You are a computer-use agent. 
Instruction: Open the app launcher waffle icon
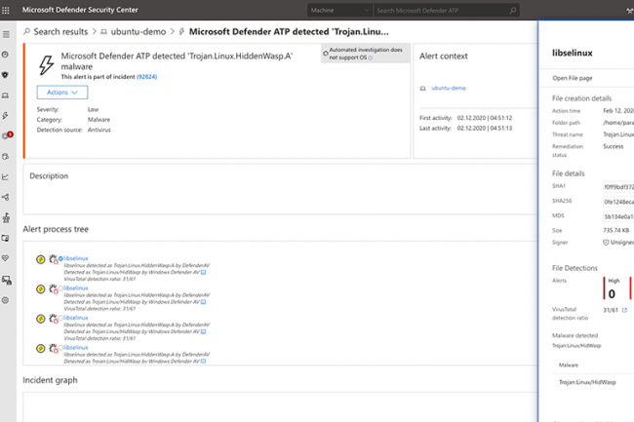pyautogui.click(x=6, y=10)
